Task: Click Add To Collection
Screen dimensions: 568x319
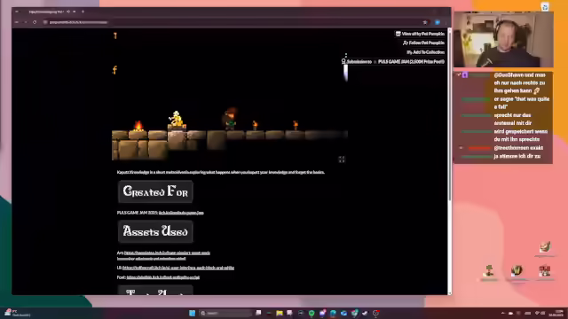Action: click(425, 52)
